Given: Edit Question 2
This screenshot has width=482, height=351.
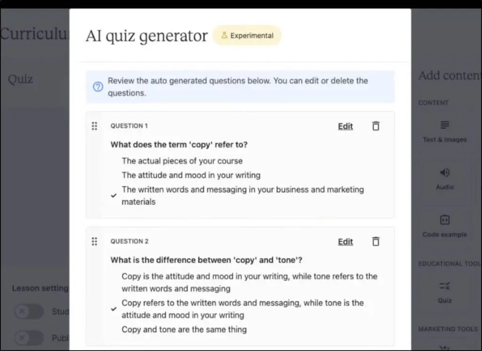Looking at the screenshot, I should click(345, 241).
